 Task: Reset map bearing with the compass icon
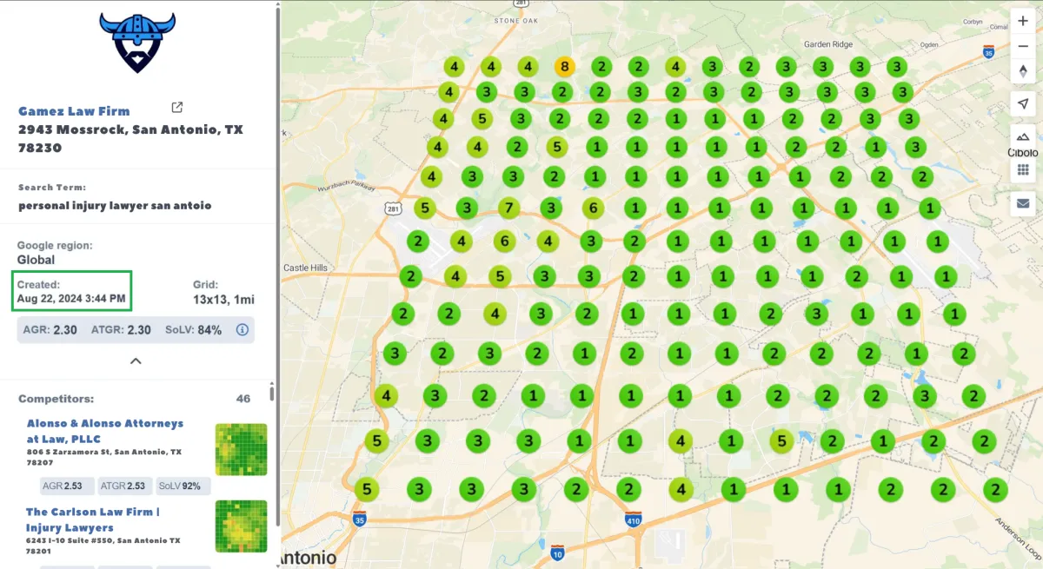click(1023, 72)
